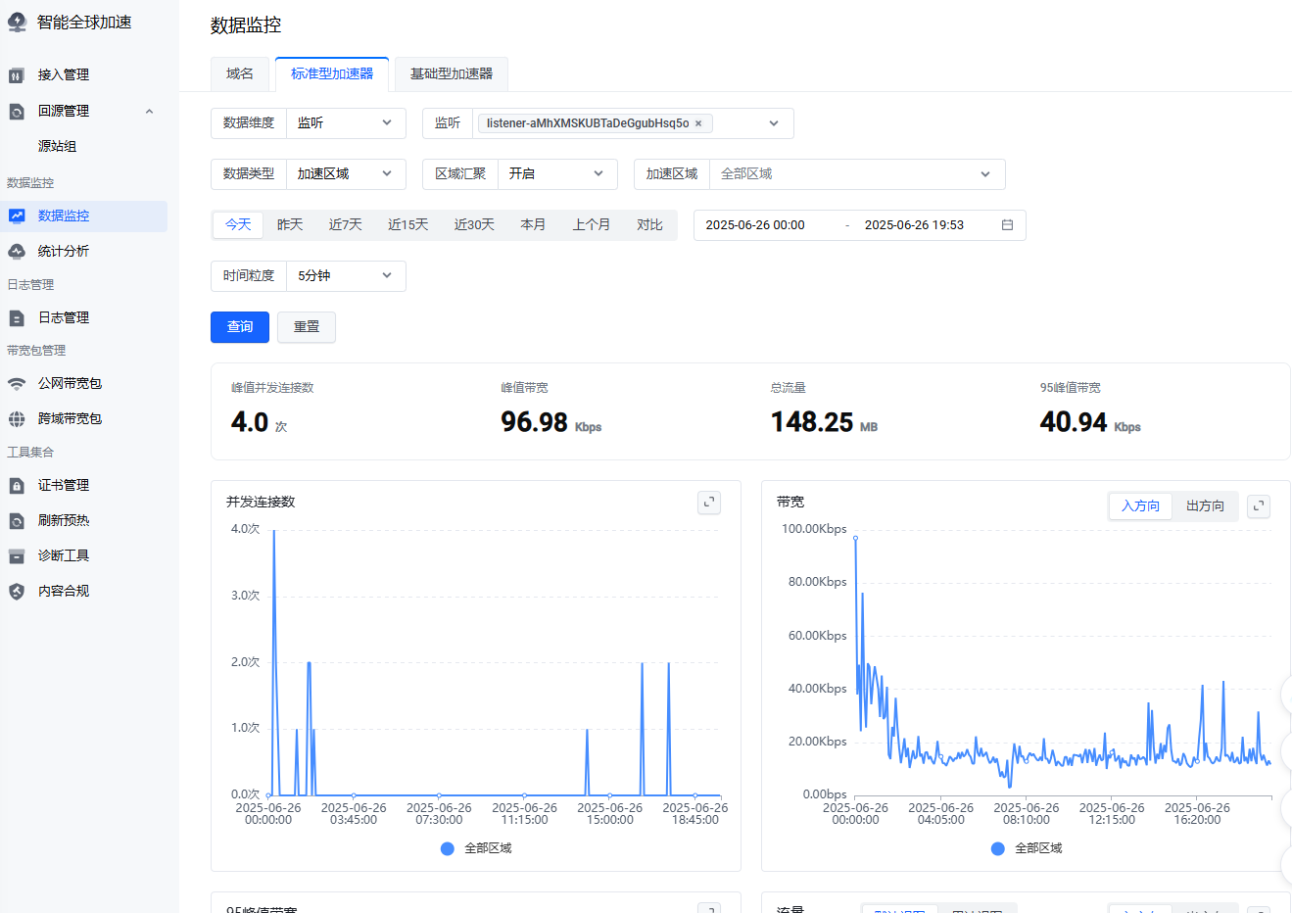Open the 数据维度 dropdown
The image size is (1292, 913).
346,123
